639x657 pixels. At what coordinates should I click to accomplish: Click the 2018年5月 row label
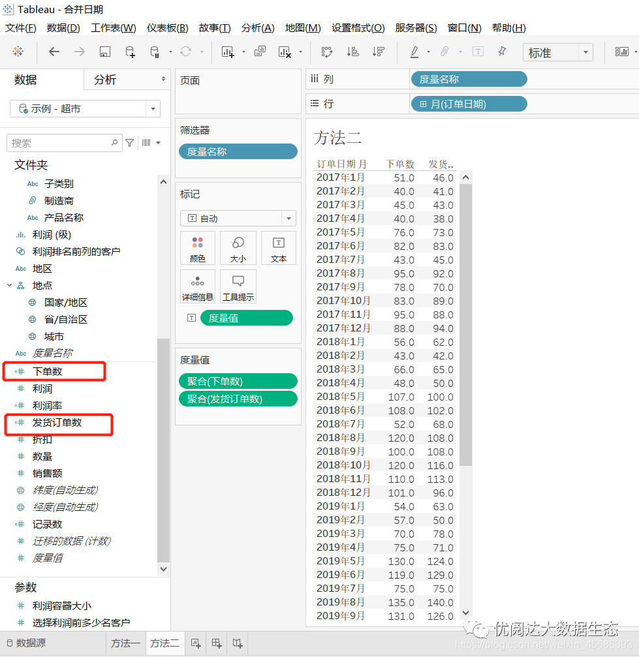click(341, 397)
